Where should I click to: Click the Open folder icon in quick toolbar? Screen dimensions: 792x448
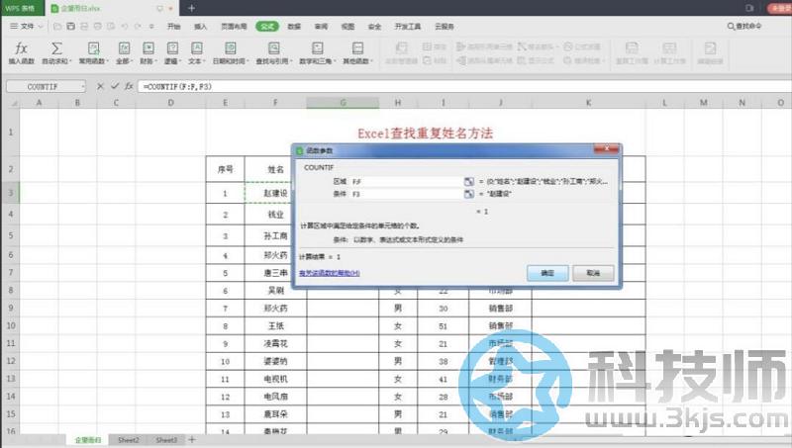click(x=57, y=27)
